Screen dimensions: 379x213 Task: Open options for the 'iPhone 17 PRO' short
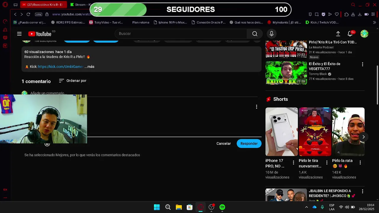pyautogui.click(x=293, y=162)
